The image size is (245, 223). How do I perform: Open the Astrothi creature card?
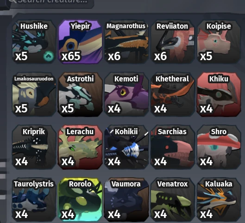pyautogui.click(x=80, y=94)
